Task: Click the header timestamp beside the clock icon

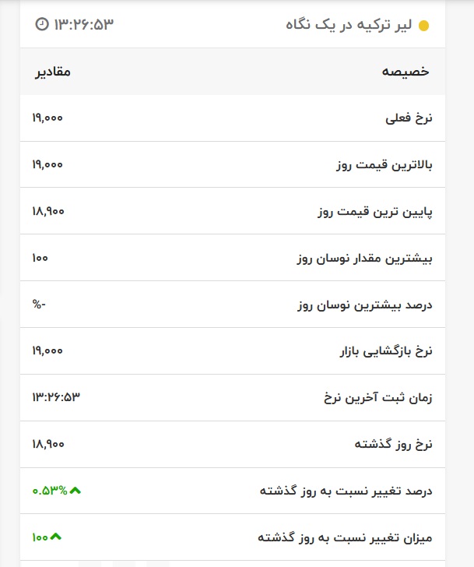Action: point(83,24)
